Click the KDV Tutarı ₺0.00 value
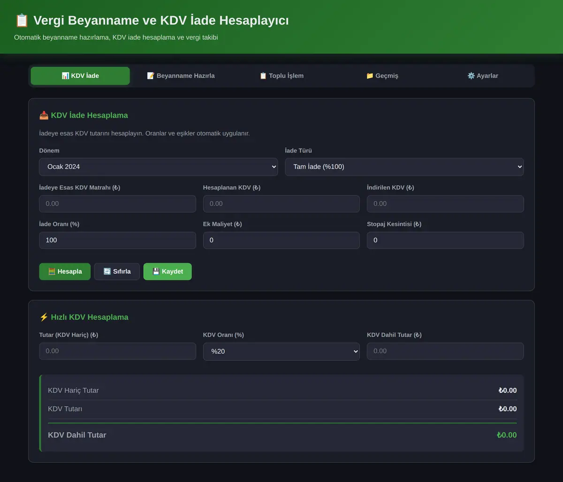The width and height of the screenshot is (563, 482). pyautogui.click(x=508, y=409)
